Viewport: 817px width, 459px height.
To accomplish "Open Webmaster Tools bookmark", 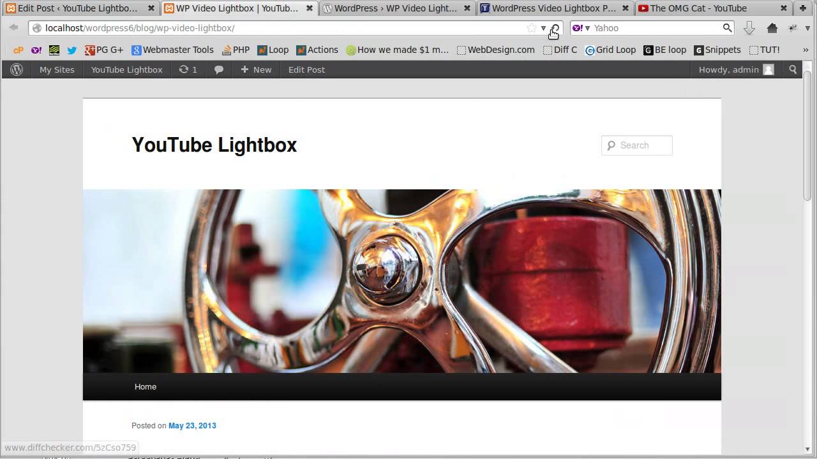I will coord(172,50).
